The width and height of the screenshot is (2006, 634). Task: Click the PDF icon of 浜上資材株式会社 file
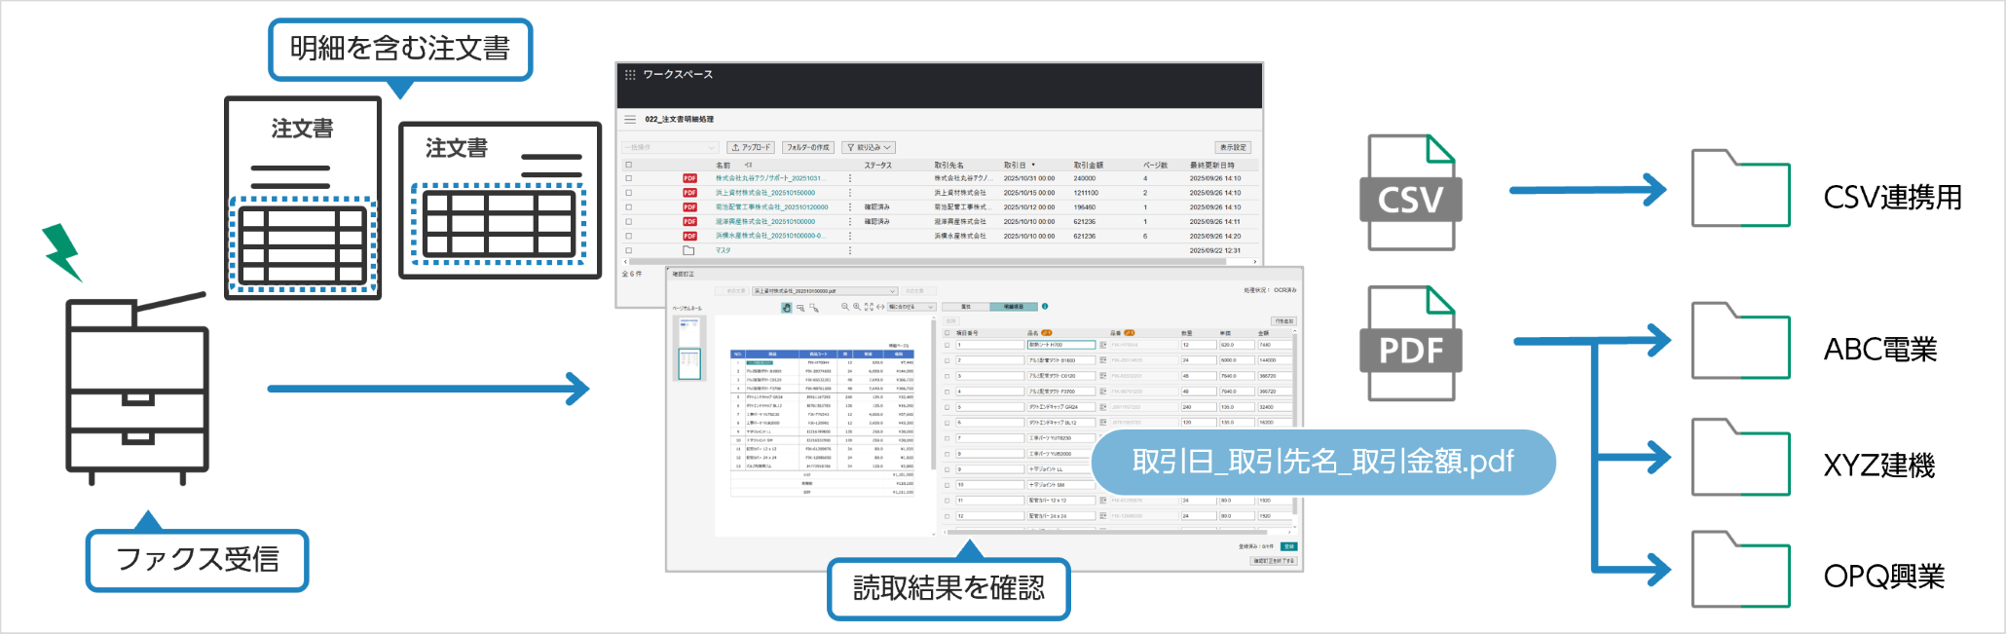[x=689, y=193]
